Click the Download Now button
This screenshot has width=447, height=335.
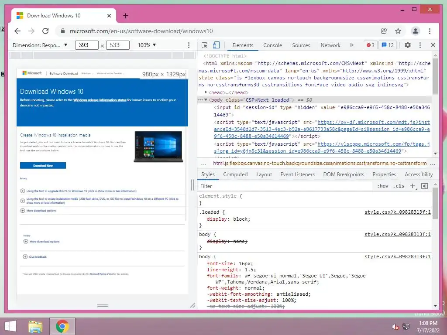pos(43,165)
